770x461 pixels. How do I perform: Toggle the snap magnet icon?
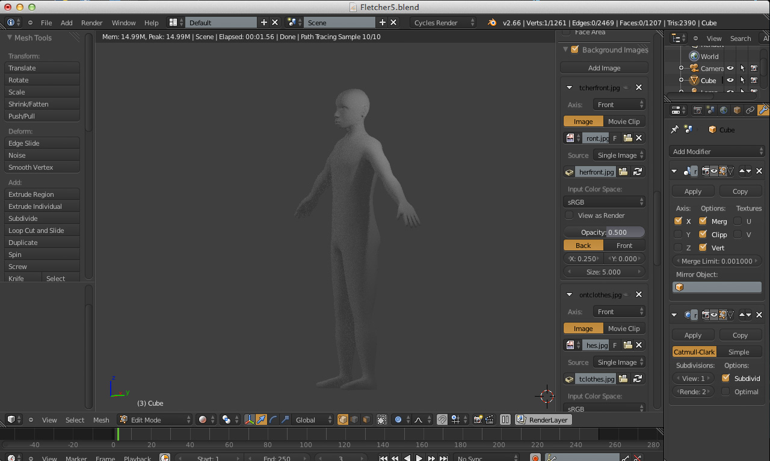coord(442,419)
